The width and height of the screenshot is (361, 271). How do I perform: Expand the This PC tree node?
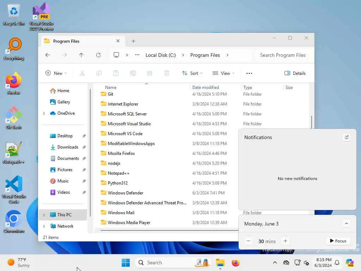click(44, 215)
